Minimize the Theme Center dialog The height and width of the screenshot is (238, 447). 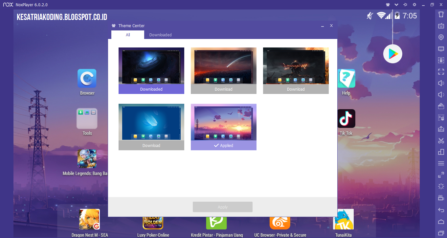point(323,26)
